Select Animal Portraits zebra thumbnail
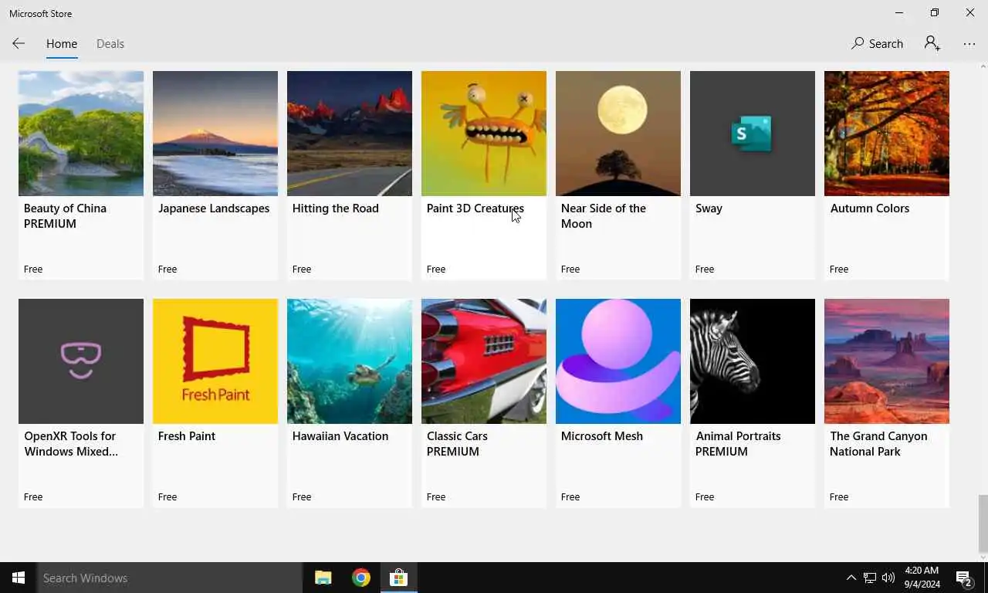Image resolution: width=988 pixels, height=593 pixels. [x=753, y=361]
